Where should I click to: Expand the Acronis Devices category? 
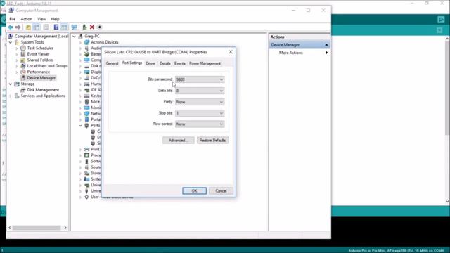click(x=80, y=42)
